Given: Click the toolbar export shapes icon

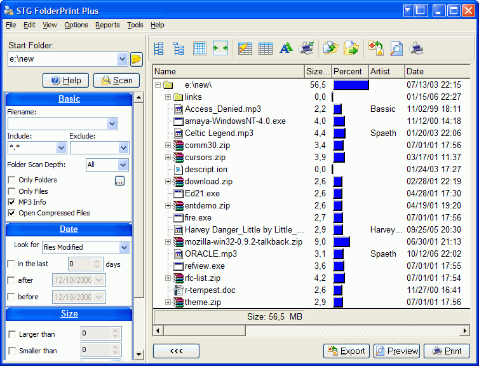Looking at the screenshot, I should (x=375, y=48).
